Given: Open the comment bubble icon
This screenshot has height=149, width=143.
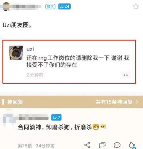Looking at the screenshot, I should (117, 145).
